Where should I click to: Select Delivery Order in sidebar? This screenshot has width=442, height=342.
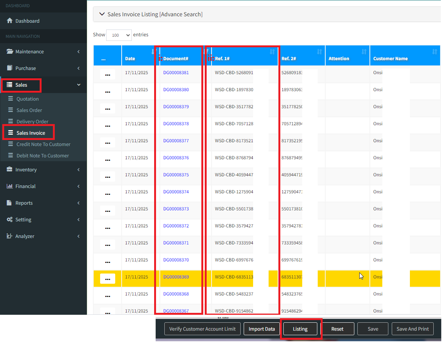(32, 121)
